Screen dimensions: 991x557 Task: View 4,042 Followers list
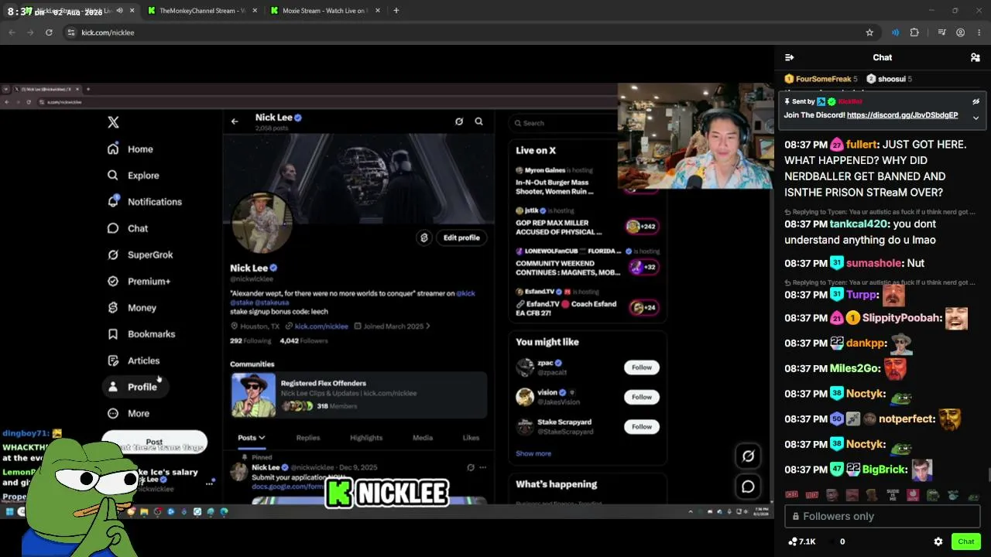(303, 340)
